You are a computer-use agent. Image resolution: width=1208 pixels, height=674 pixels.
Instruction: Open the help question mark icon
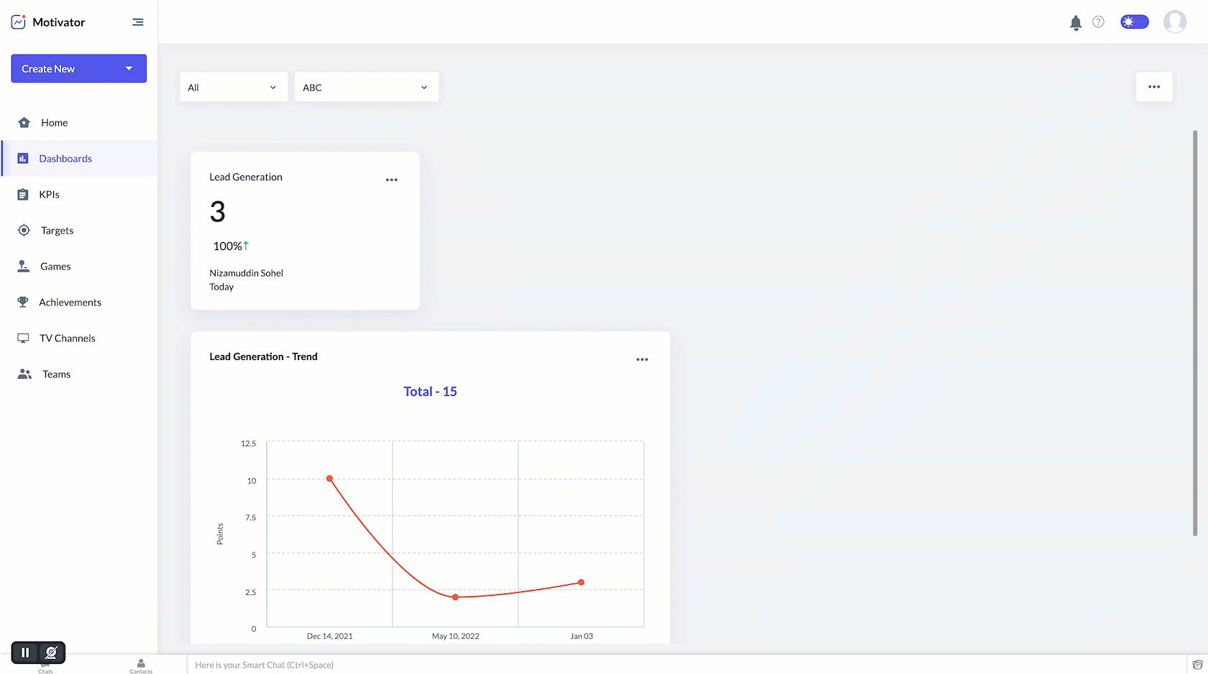point(1098,22)
